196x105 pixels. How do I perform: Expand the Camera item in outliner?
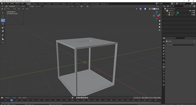coord(167,13)
